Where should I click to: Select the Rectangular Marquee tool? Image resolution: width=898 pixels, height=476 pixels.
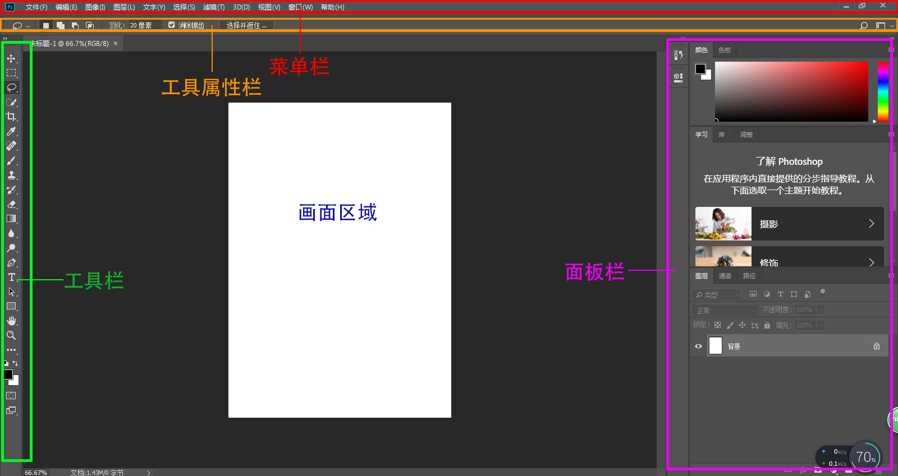point(11,73)
